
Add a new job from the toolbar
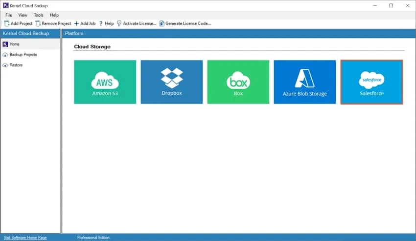(x=85, y=23)
